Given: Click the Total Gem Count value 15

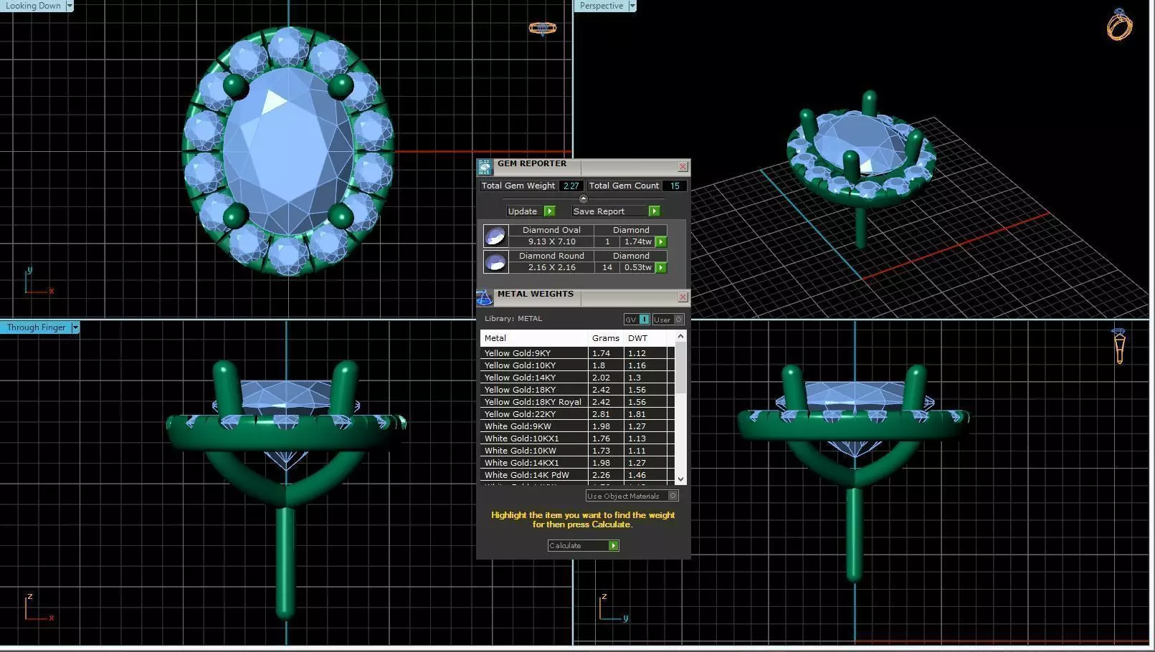Looking at the screenshot, I should [675, 186].
